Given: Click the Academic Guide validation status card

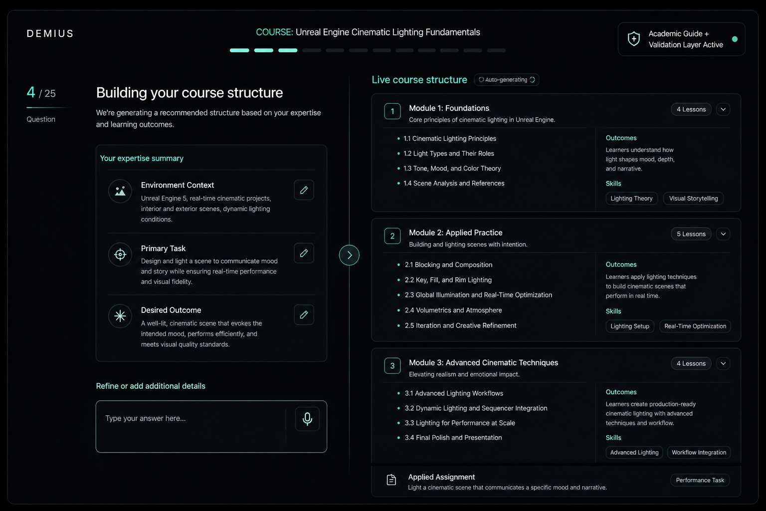Looking at the screenshot, I should (x=681, y=39).
